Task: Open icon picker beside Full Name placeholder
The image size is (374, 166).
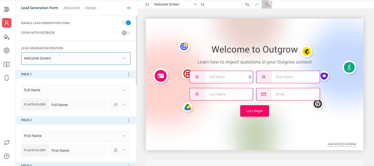Action: [x=120, y=105]
